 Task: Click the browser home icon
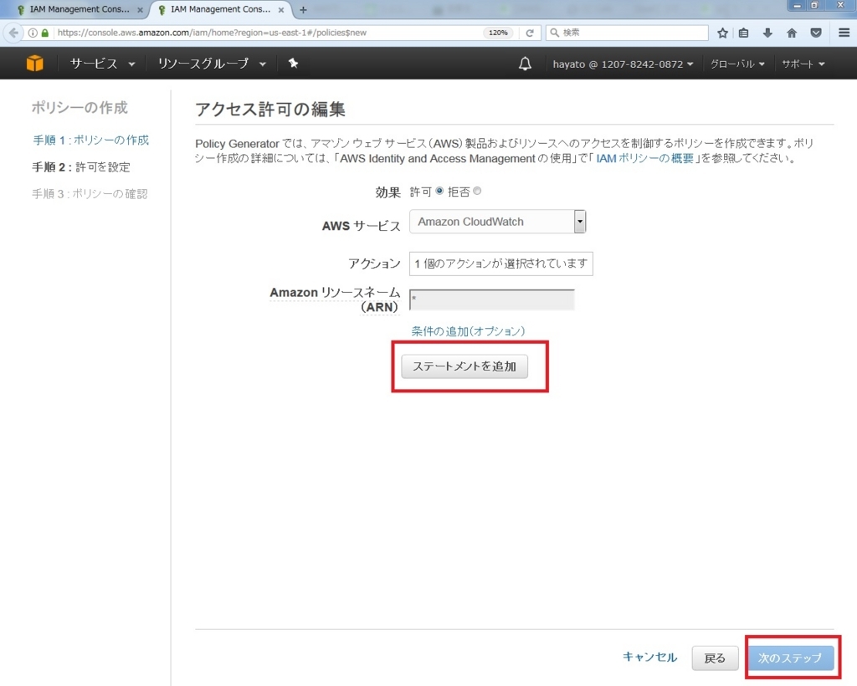792,33
